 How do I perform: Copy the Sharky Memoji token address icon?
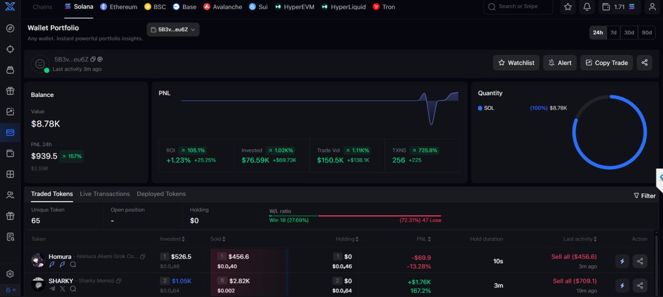tap(118, 281)
